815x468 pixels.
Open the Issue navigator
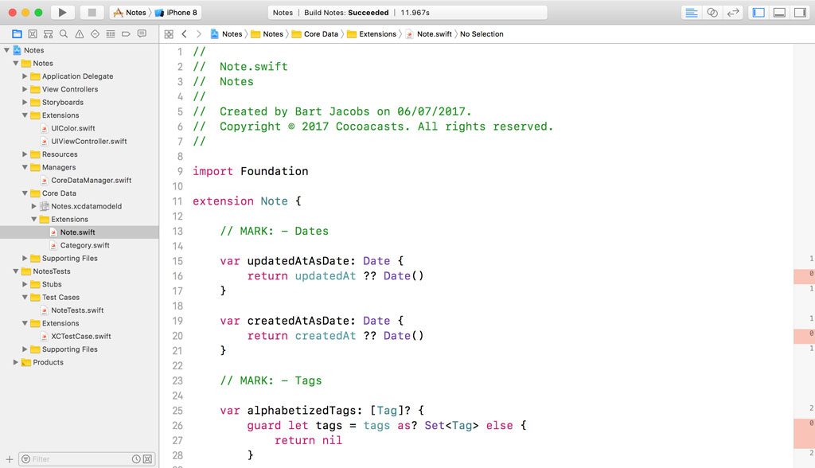79,34
